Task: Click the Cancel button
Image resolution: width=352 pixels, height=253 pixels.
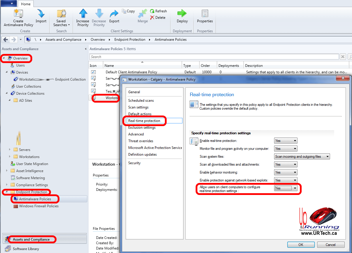Action: (x=330, y=244)
